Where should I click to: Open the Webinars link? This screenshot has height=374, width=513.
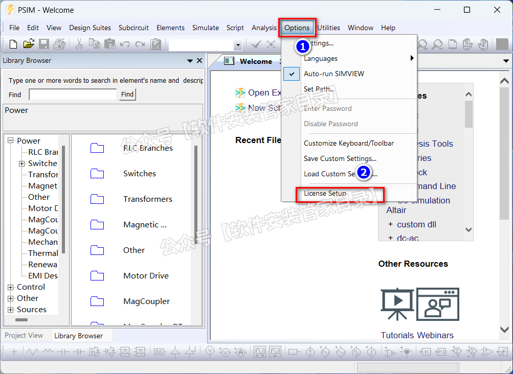pyautogui.click(x=435, y=335)
